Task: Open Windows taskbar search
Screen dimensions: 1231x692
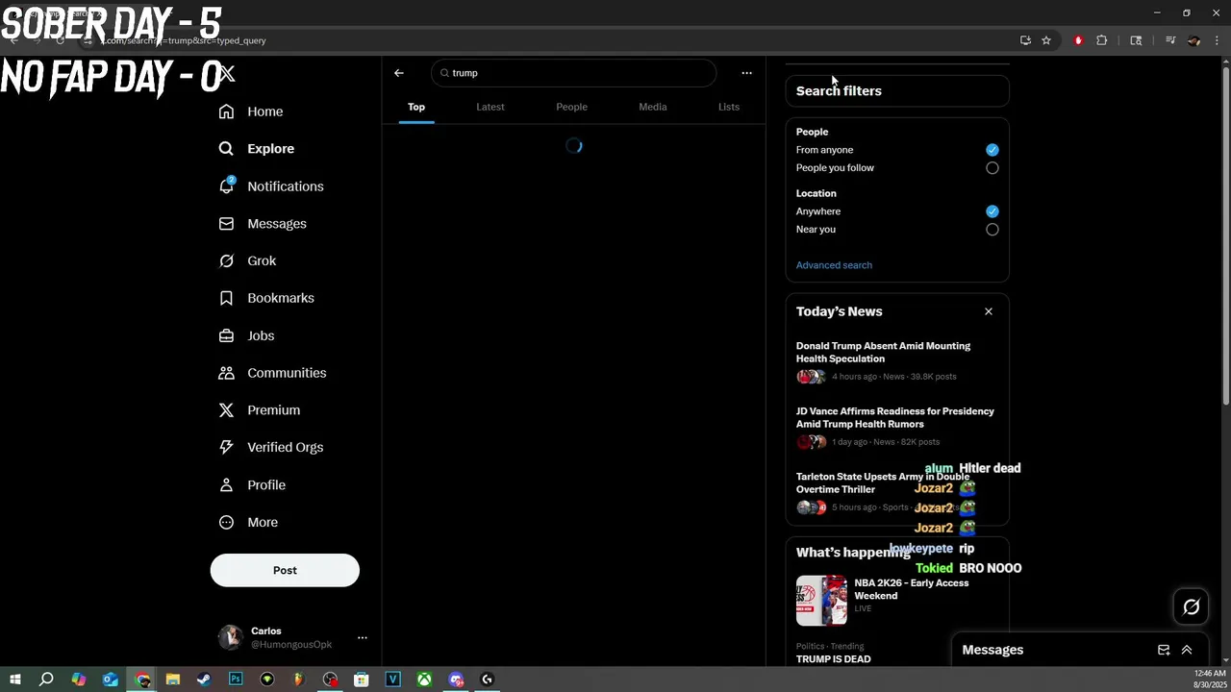Action: 46,680
